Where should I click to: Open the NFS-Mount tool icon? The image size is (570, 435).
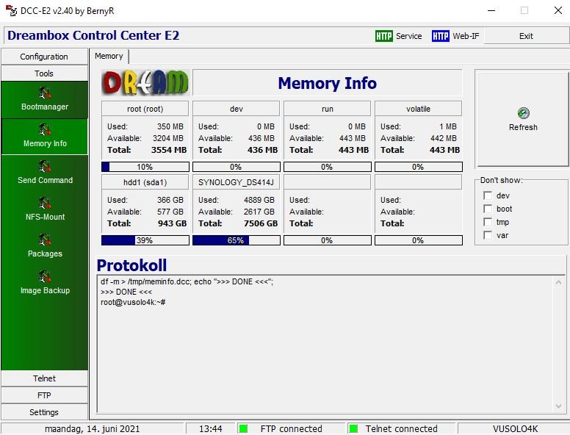pyautogui.click(x=44, y=204)
